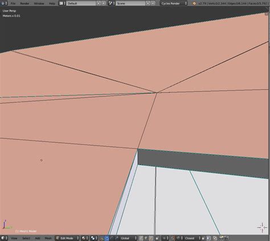This screenshot has width=270, height=241.
Task: Open the viewport shading mode selector
Action: click(x=85, y=238)
